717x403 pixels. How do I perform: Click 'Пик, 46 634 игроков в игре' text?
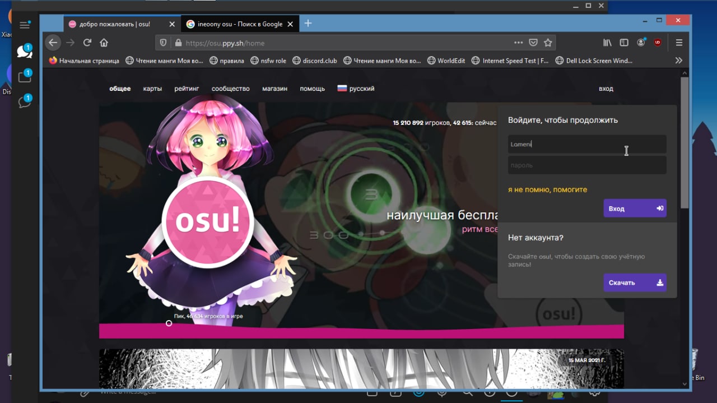(x=208, y=316)
